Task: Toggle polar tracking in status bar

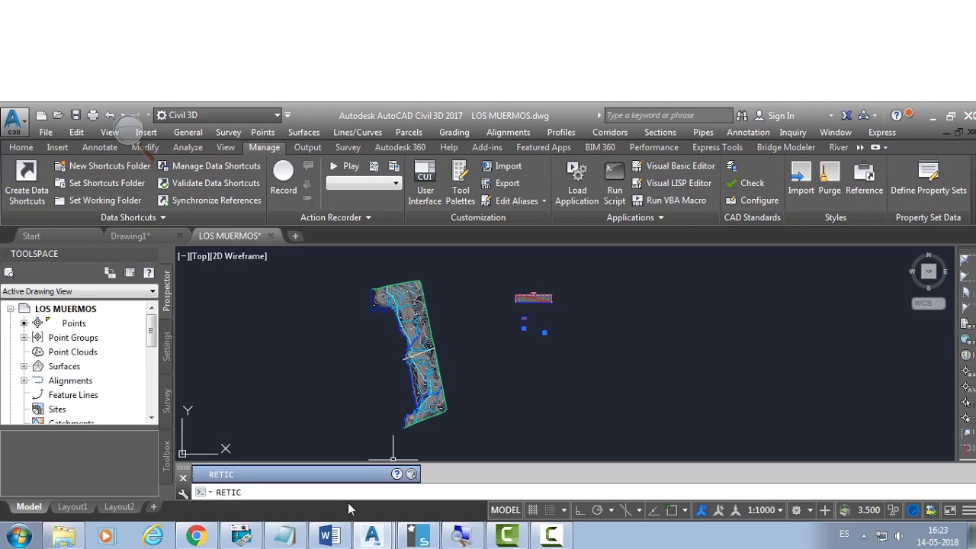Action: pyautogui.click(x=597, y=510)
